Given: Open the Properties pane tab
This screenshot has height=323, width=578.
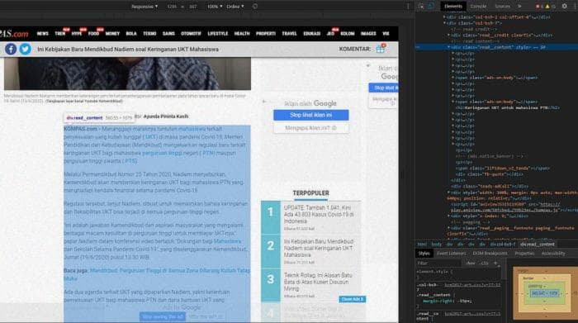Looking at the screenshot, I should pyautogui.click(x=524, y=254).
